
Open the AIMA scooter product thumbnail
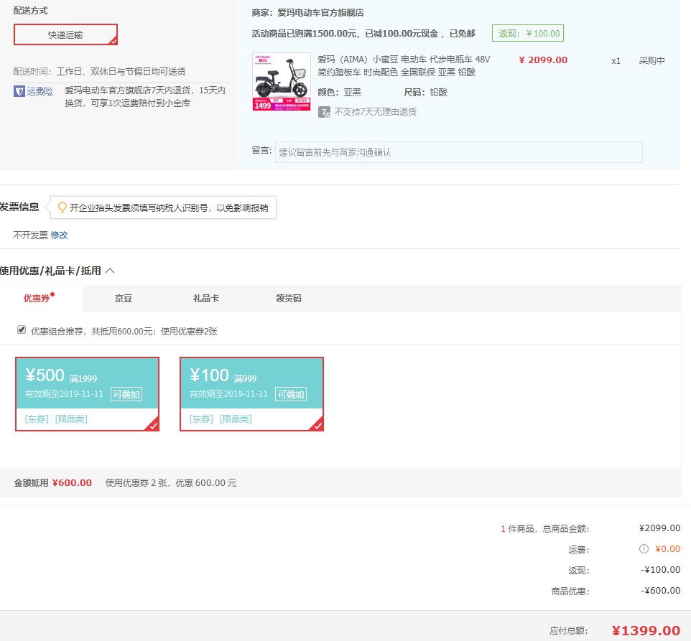[x=281, y=82]
